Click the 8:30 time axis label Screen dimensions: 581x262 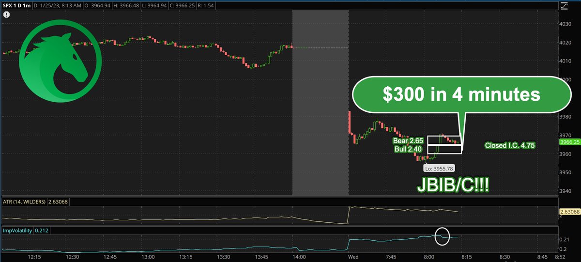pos(504,257)
